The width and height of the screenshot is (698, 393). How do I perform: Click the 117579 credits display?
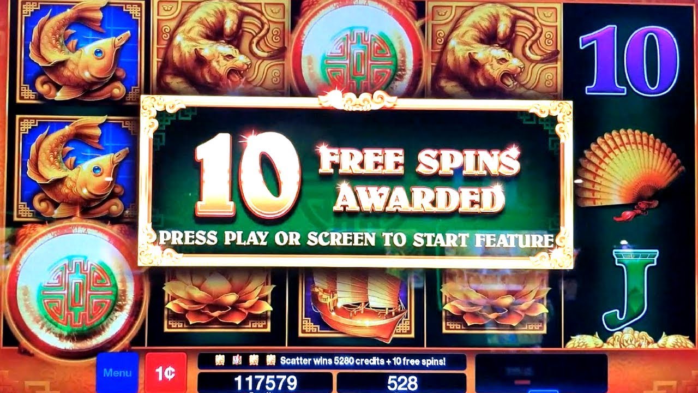point(266,383)
